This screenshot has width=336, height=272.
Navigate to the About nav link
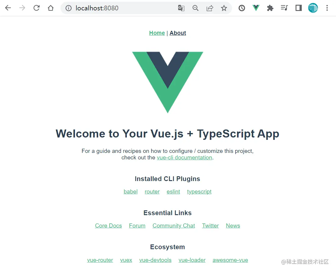[x=178, y=33]
